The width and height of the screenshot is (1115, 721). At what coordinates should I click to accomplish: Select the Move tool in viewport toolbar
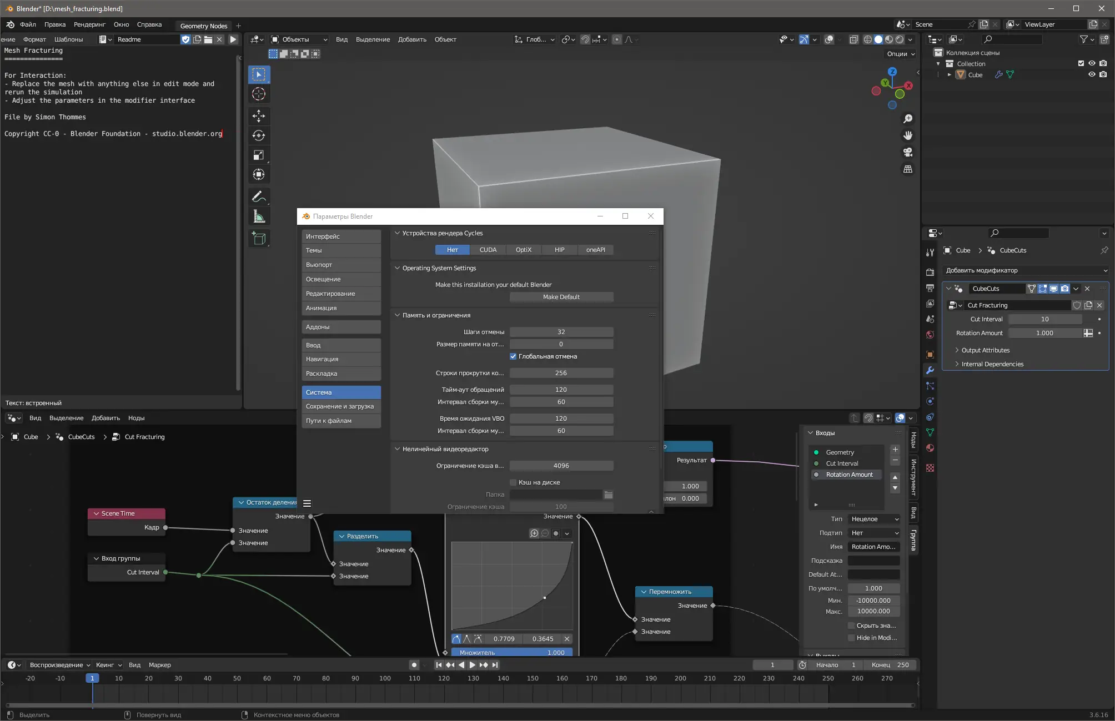[x=259, y=116]
